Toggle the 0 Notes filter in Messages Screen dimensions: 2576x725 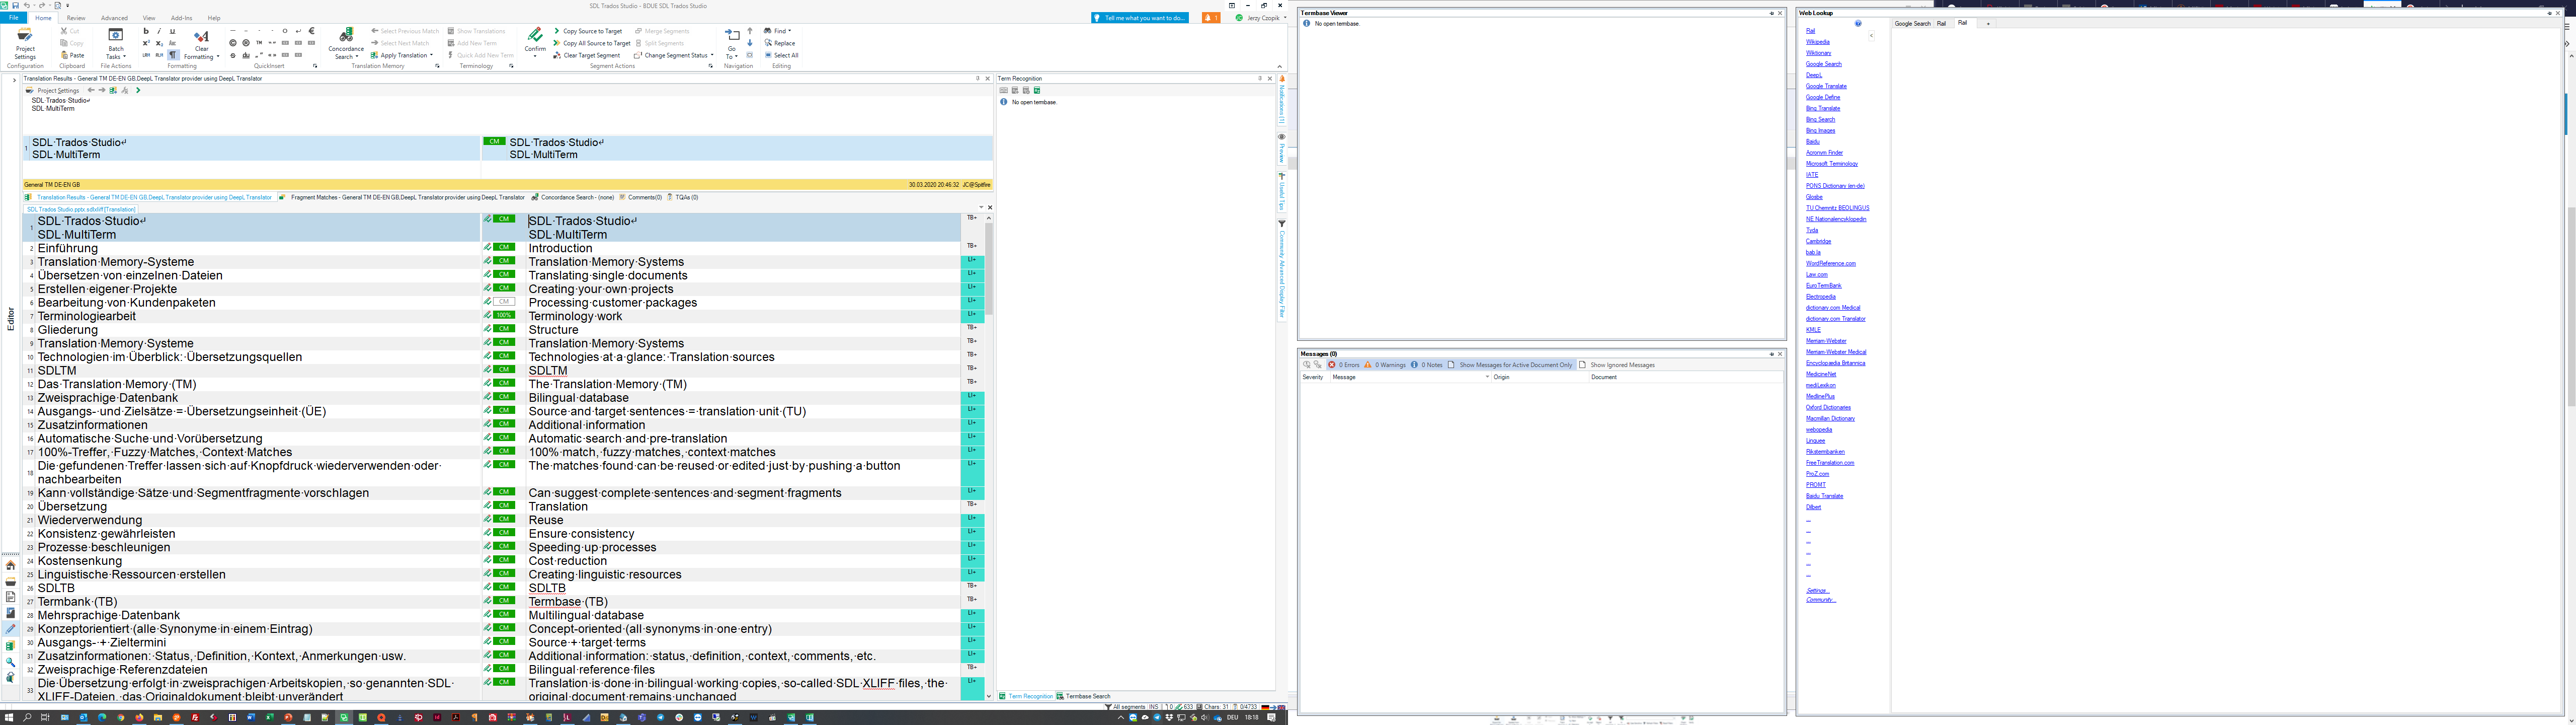(x=1427, y=365)
